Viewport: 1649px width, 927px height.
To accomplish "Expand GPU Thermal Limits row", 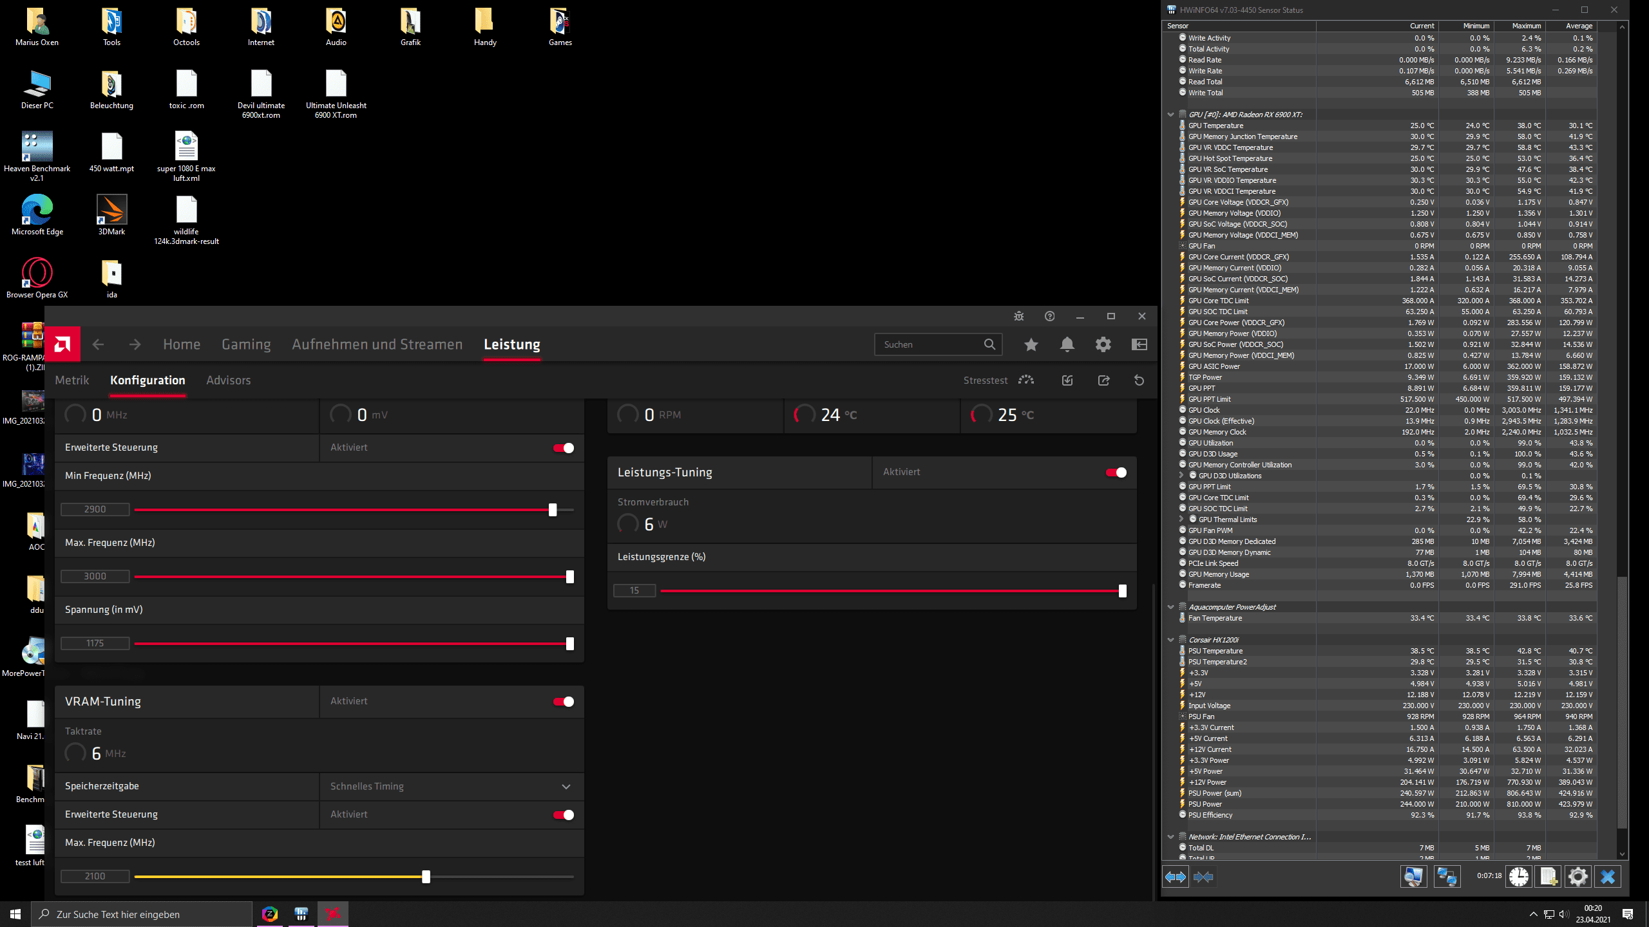I will coord(1181,519).
